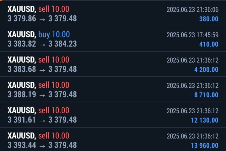Select price range 3 393.44 → 3 379.48

click(42, 145)
